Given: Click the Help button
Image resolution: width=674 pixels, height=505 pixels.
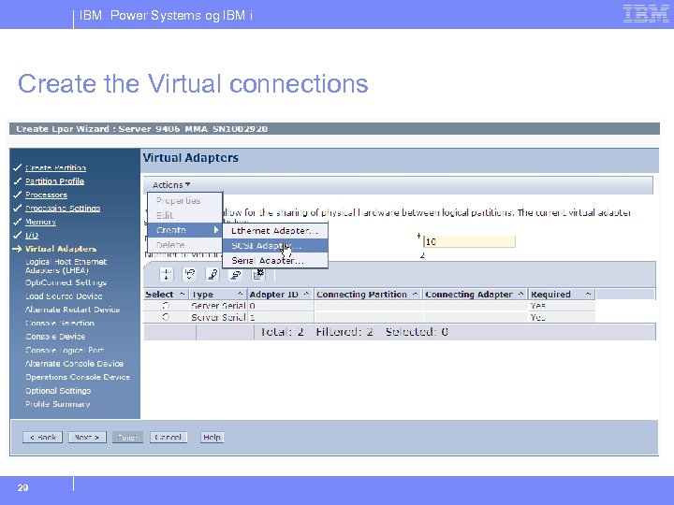Looking at the screenshot, I should pos(212,437).
